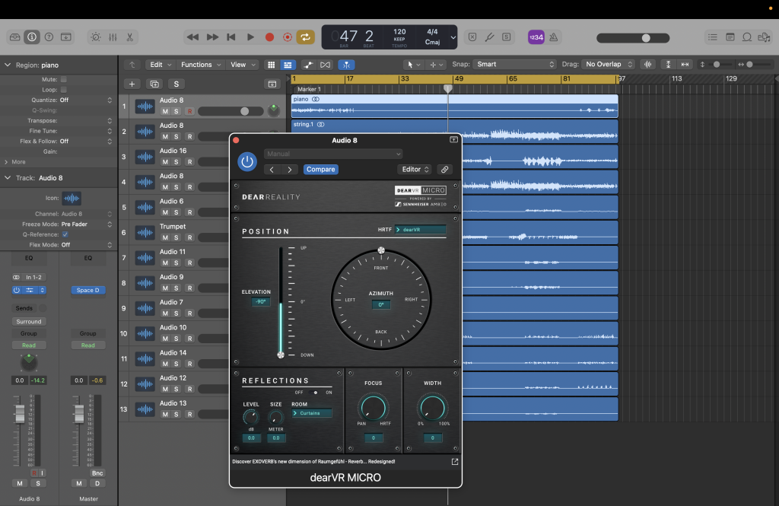Click the Compare button in plugin
779x506 pixels.
(x=320, y=170)
